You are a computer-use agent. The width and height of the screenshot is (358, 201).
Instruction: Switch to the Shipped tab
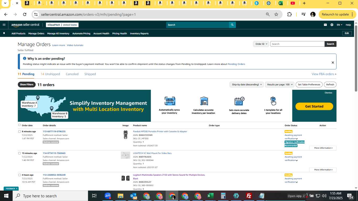(90, 74)
